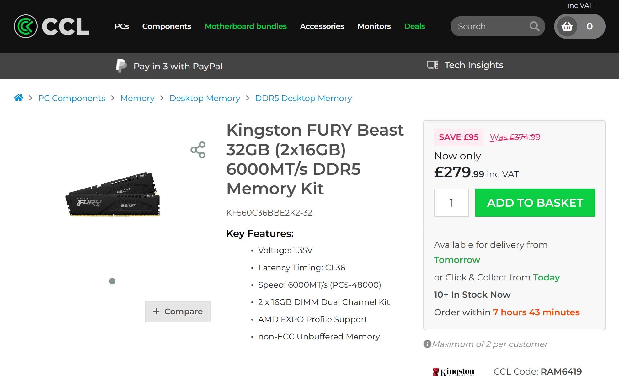
Task: Click the CCL logo
Action: click(51, 27)
